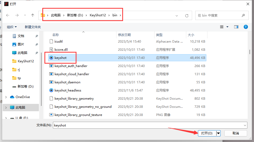Click keyshot_library_ground_texture PNG icon

pos(51,115)
